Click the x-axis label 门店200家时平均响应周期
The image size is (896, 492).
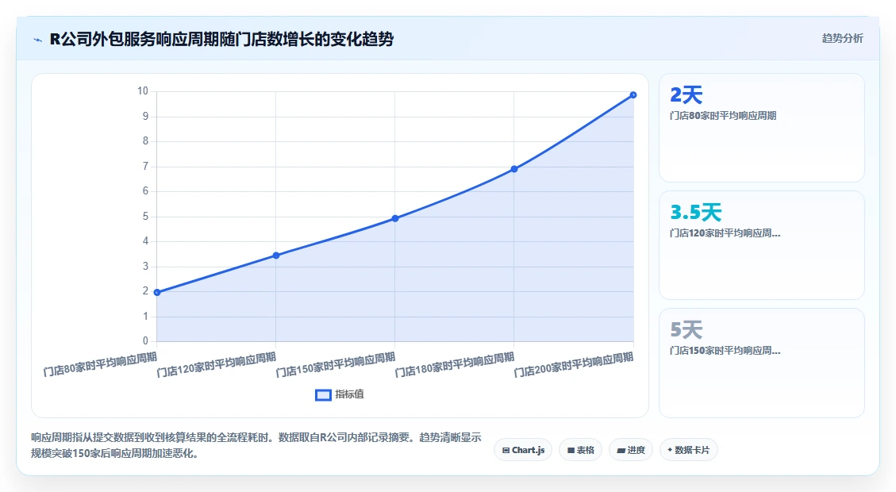[574, 365]
